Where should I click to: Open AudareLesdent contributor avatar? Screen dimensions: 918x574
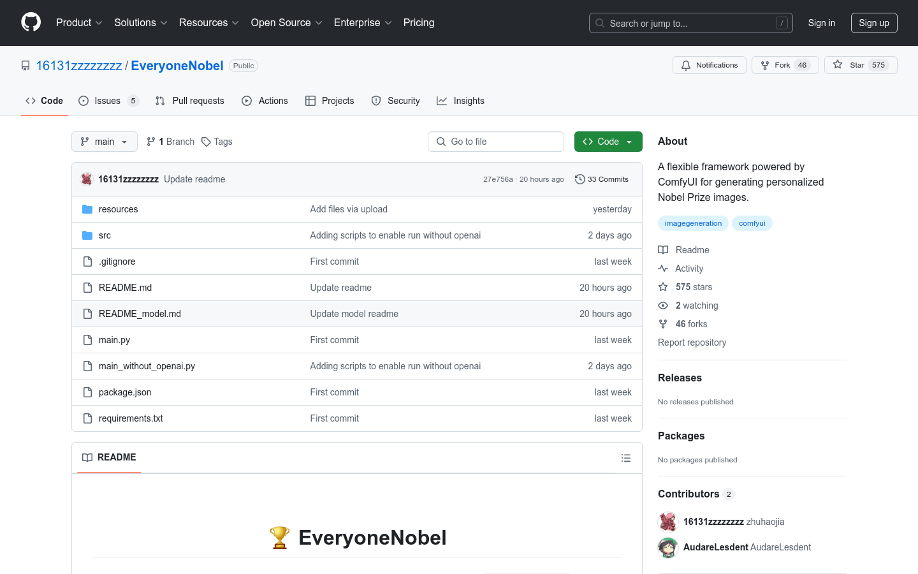point(668,547)
